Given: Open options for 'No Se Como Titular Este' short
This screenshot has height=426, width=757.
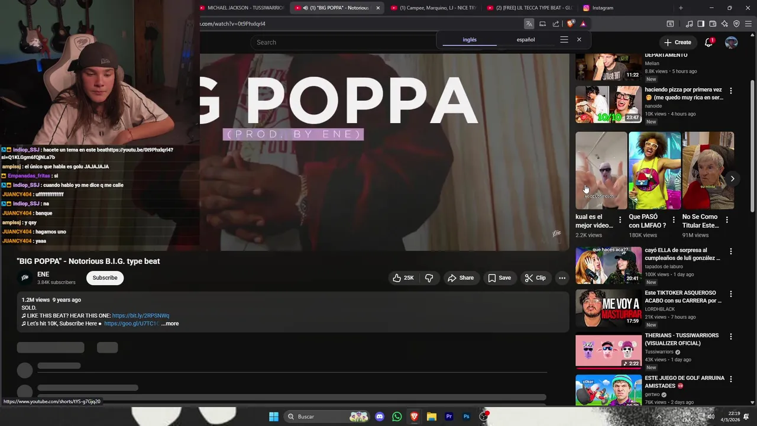Looking at the screenshot, I should click(727, 220).
